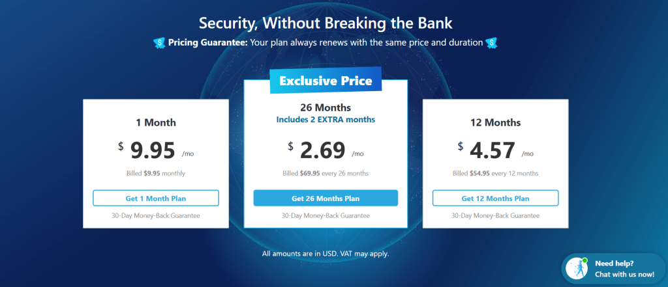This screenshot has width=668, height=287.
Task: Click 'Billed $54.95 every 12 months' text
Action: coord(495,174)
